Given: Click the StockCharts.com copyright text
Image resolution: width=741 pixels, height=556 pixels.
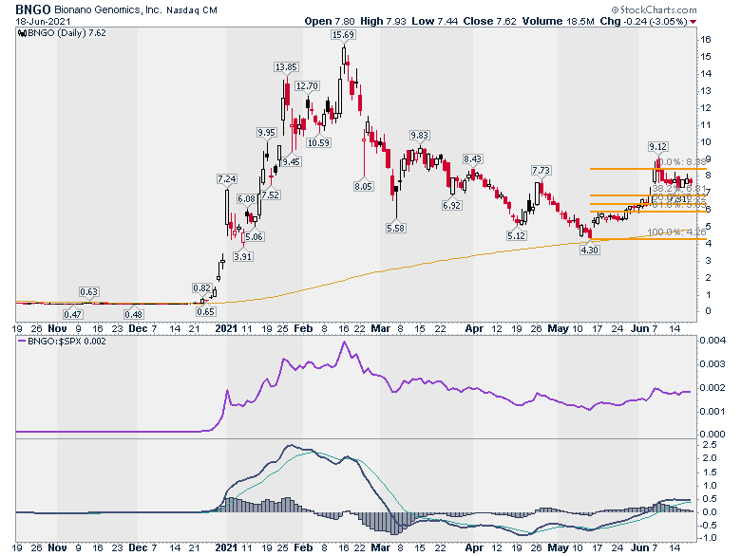Looking at the screenshot, I should tap(654, 9).
